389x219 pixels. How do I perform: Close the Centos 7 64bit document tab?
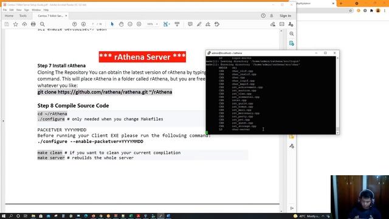[x=66, y=16]
